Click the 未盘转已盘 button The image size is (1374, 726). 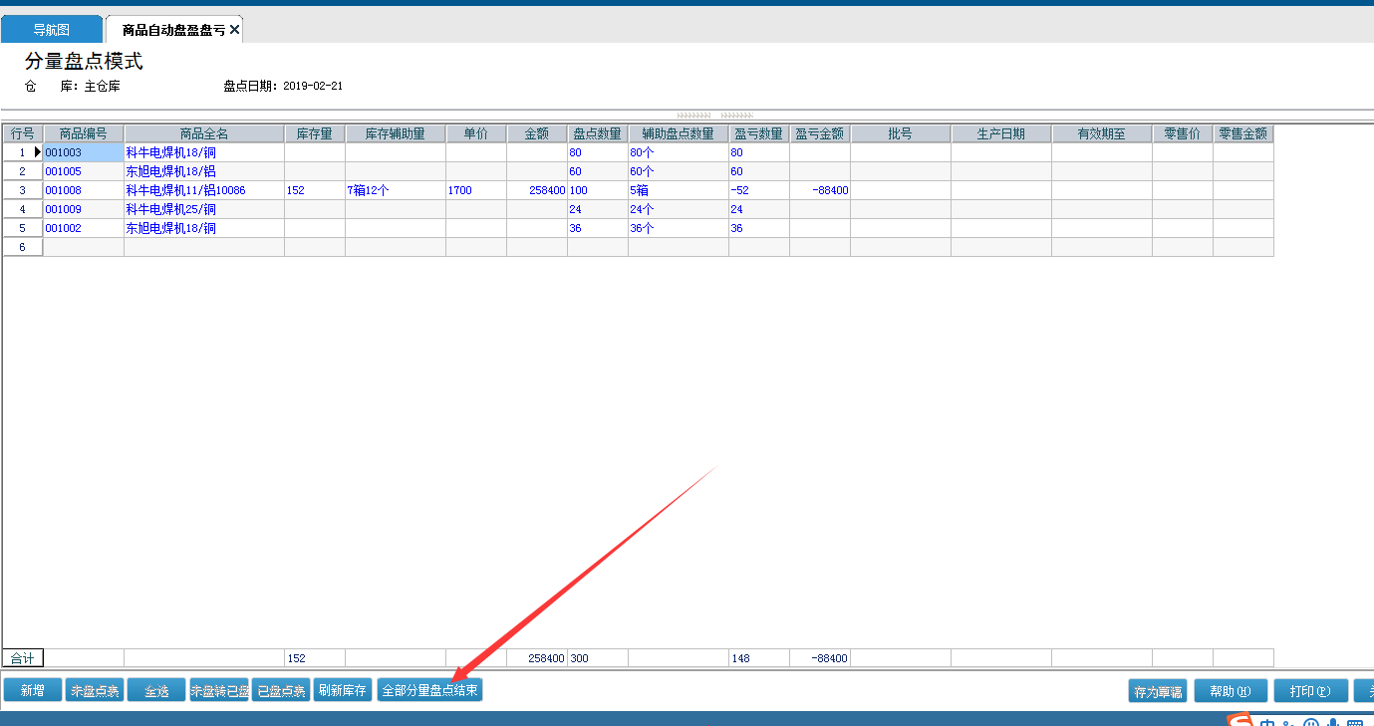click(219, 690)
